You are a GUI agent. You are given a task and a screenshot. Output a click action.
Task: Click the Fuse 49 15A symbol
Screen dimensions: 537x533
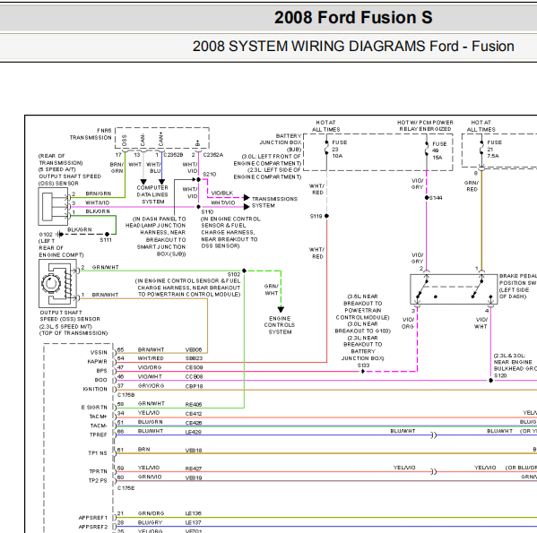point(427,150)
